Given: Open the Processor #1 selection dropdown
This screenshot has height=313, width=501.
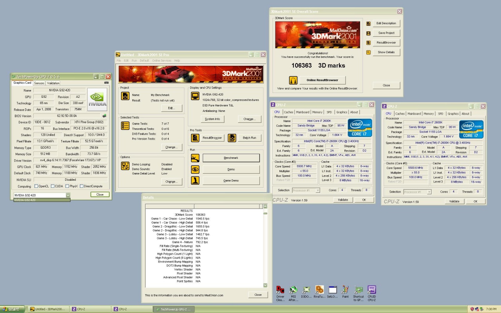Looking at the screenshot, I should 317,191.
